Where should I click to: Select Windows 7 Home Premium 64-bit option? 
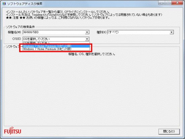coord(56,49)
